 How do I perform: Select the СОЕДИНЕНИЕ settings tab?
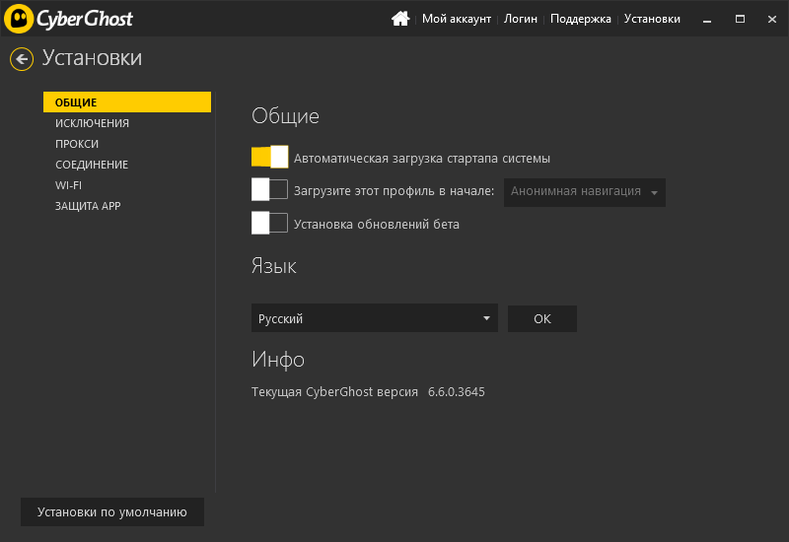92,165
